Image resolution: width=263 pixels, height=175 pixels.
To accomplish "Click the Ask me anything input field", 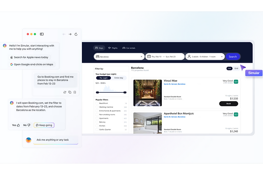I will pyautogui.click(x=55, y=140).
